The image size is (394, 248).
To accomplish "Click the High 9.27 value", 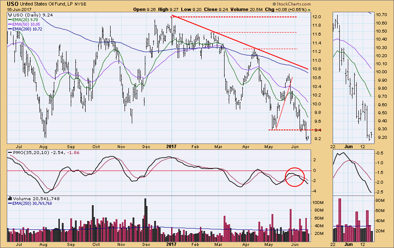I will tap(169, 9).
